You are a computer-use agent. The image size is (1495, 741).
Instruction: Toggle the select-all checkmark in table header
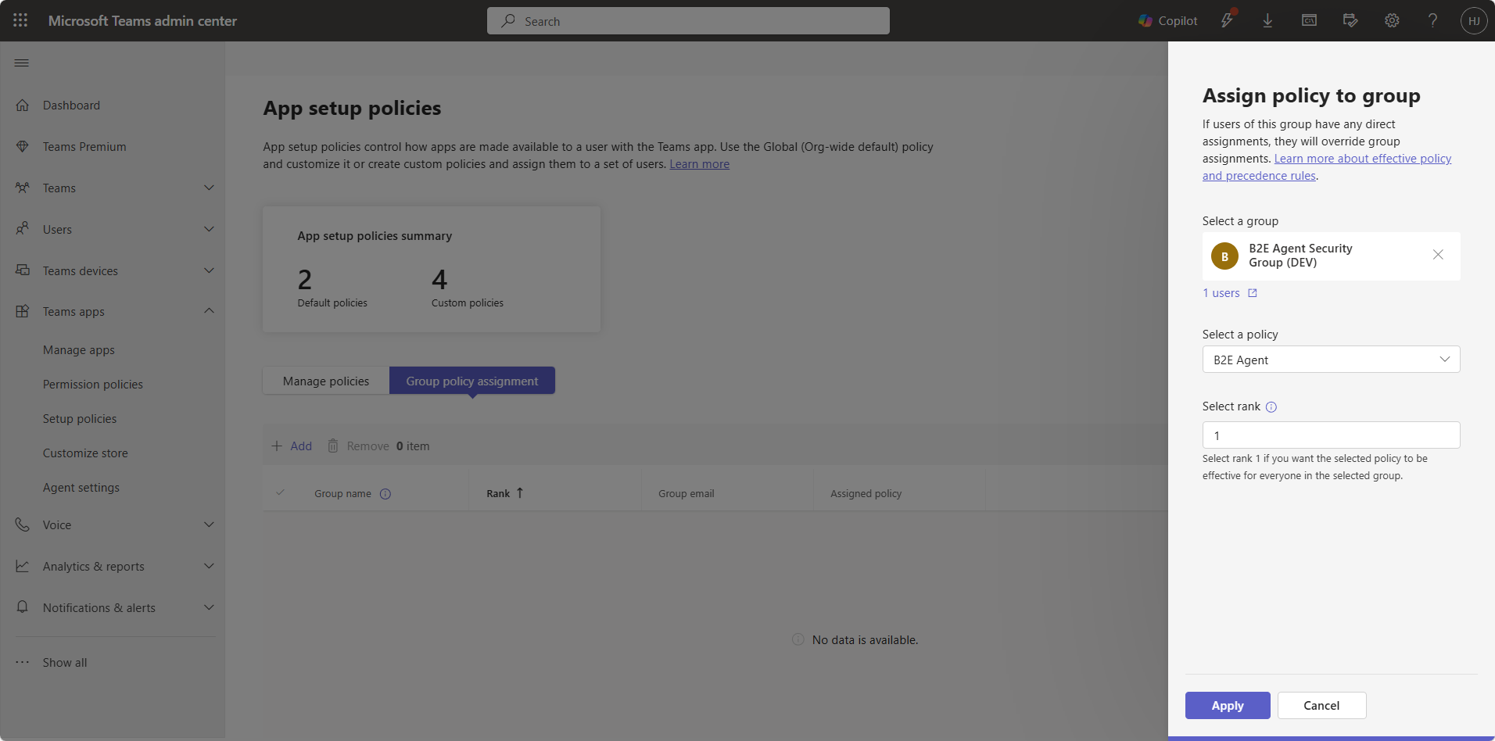click(280, 493)
